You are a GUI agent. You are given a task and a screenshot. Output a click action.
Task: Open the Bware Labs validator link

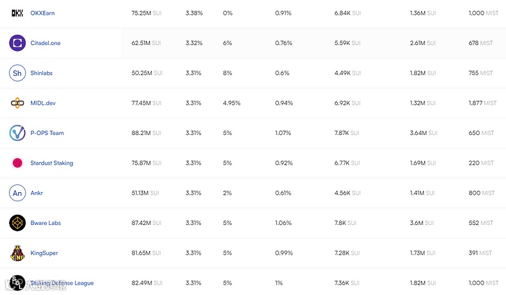tap(46, 223)
